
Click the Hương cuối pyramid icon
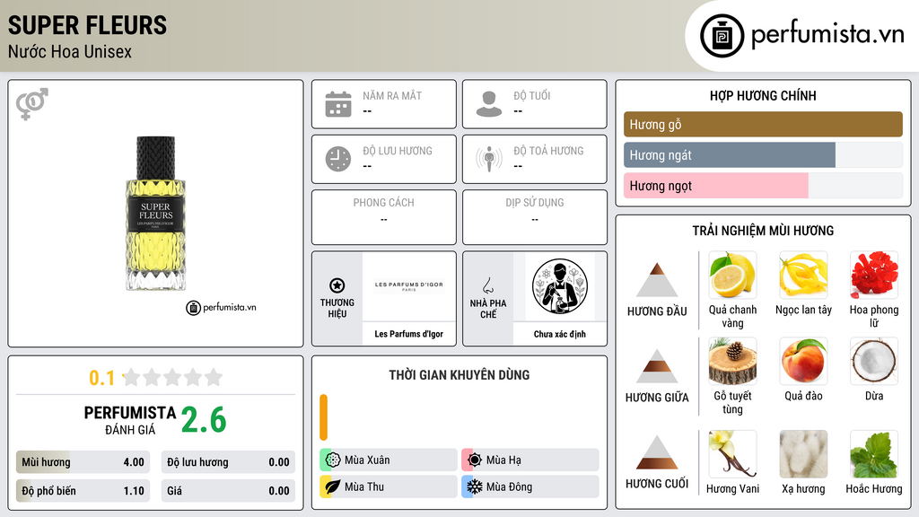pos(657,452)
